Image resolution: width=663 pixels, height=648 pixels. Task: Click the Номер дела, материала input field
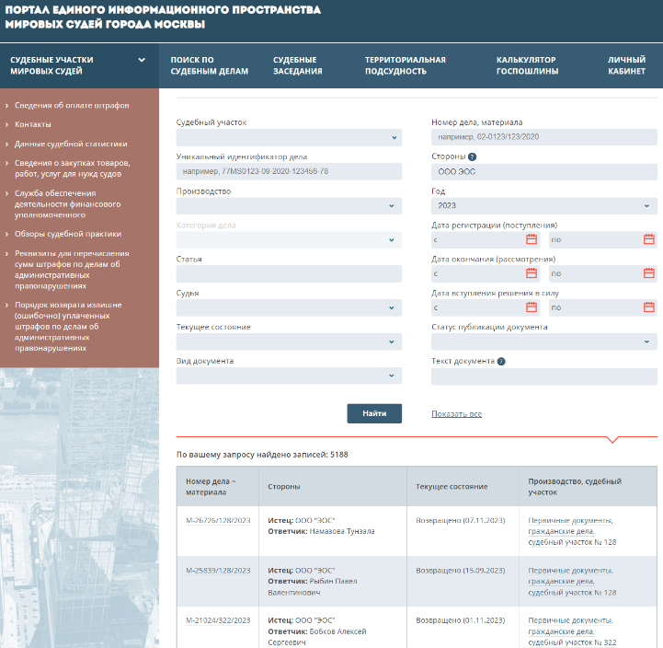tap(543, 137)
